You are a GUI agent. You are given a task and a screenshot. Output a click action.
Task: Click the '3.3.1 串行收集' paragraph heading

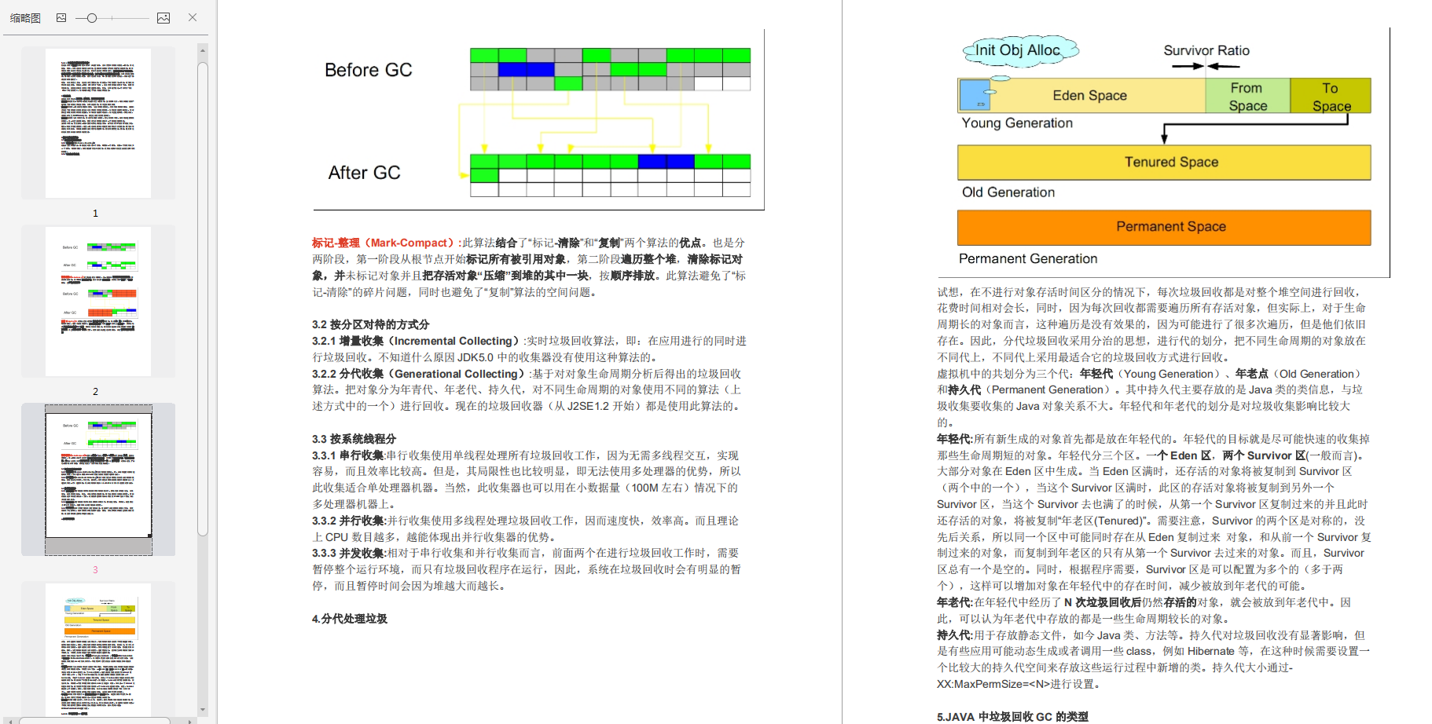tap(349, 455)
